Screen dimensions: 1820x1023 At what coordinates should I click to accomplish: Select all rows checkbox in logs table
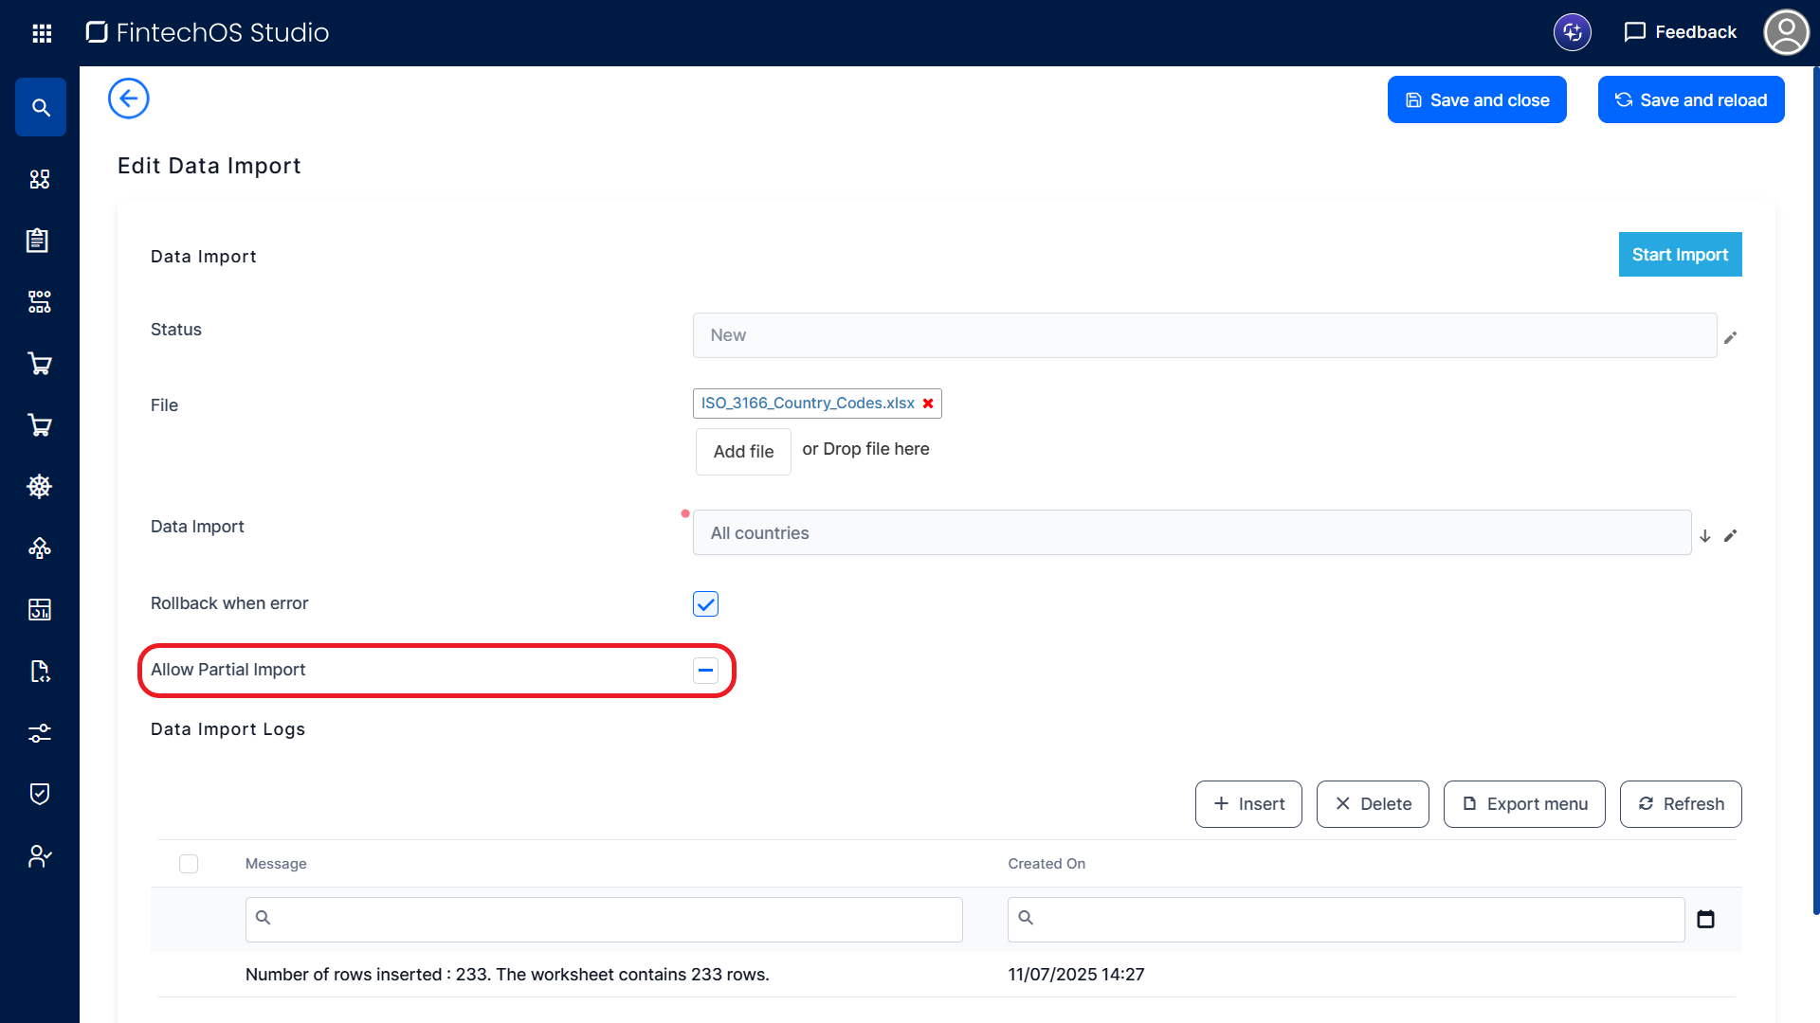click(189, 864)
